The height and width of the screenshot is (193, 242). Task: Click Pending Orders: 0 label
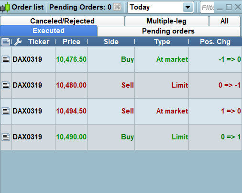[x=80, y=7]
